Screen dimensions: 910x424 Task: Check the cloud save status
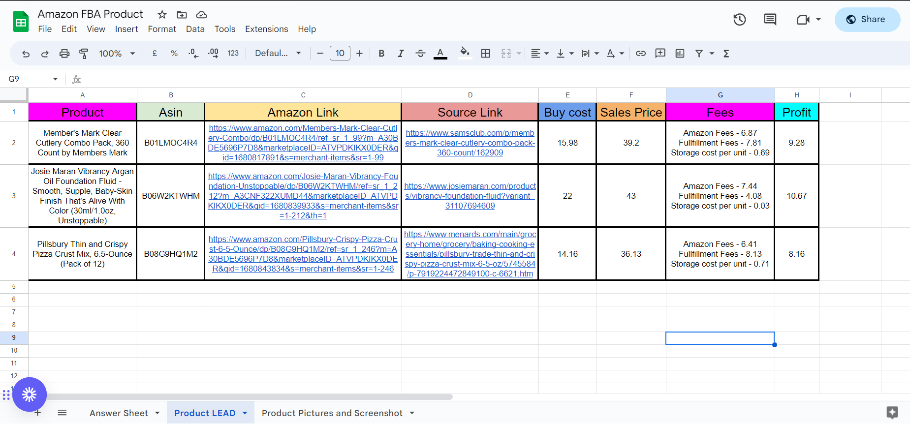click(x=201, y=15)
